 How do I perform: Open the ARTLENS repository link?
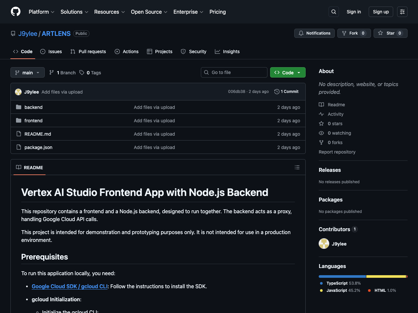point(56,34)
